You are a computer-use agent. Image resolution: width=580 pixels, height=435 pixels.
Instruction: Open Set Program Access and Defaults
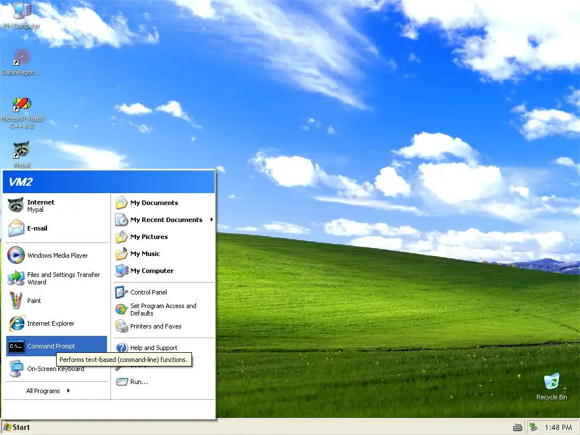pos(164,309)
